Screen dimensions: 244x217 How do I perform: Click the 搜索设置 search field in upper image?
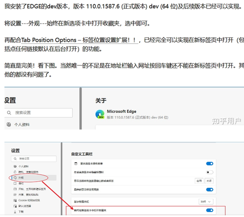tap(38, 113)
